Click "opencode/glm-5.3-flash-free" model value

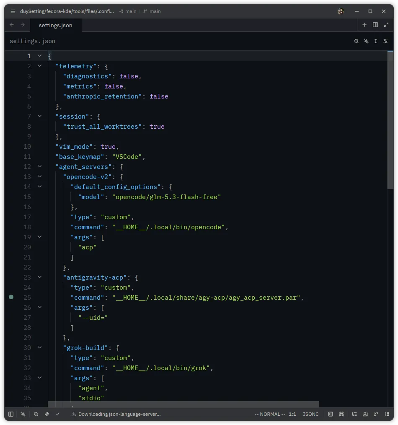[x=167, y=197]
